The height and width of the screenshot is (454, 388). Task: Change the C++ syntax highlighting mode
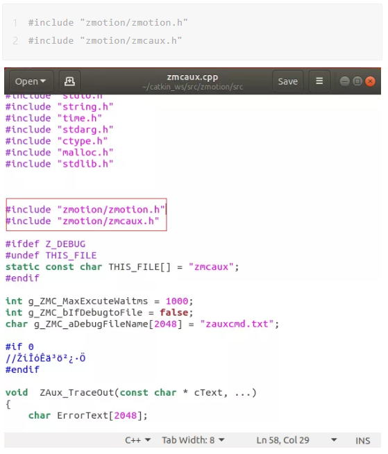tap(137, 440)
